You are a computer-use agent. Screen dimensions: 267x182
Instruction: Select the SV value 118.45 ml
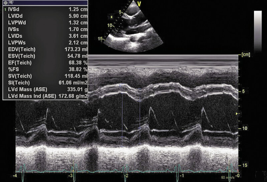tap(76, 76)
